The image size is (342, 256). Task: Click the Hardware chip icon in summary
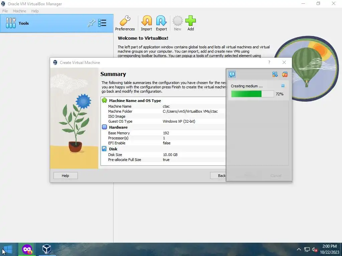click(x=105, y=127)
